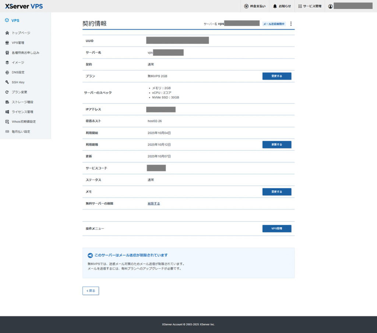377x333 pixels.
Task: Click the gift icon beside 各種特典お申し込み
Action: [x=7, y=53]
